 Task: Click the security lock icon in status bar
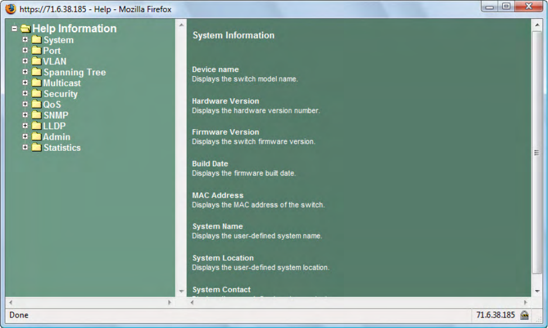(x=525, y=315)
